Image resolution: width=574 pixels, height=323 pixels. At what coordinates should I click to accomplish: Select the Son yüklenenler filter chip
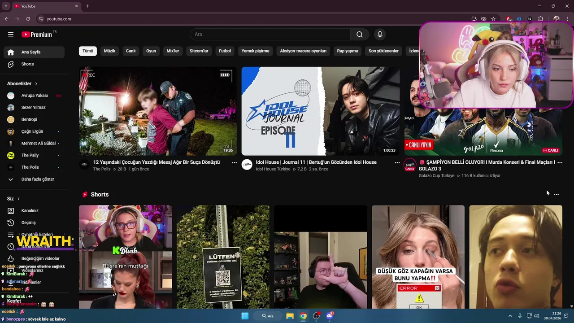click(x=383, y=51)
